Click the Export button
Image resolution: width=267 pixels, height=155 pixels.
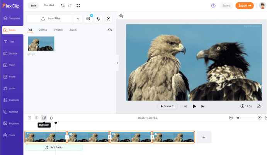pyautogui.click(x=245, y=6)
